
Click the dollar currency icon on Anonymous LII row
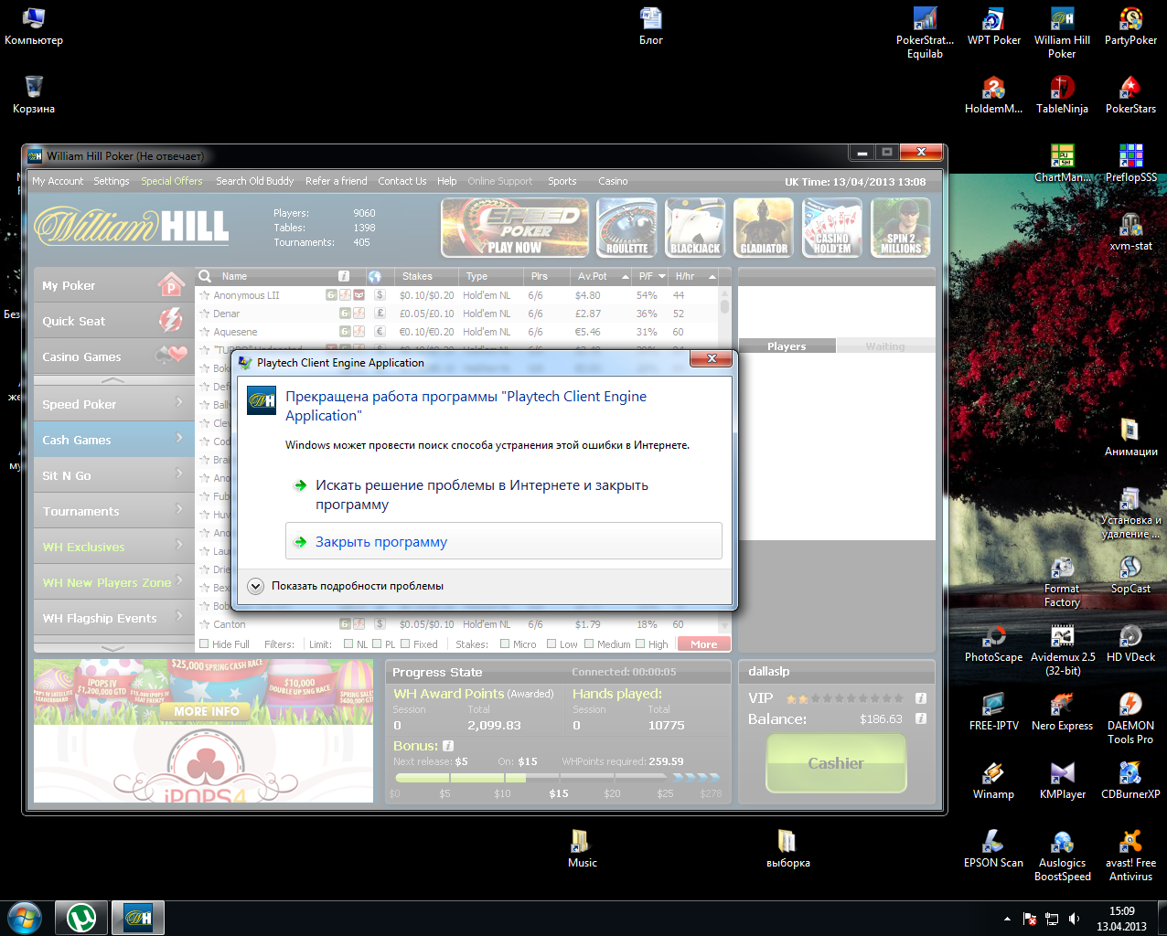(380, 295)
